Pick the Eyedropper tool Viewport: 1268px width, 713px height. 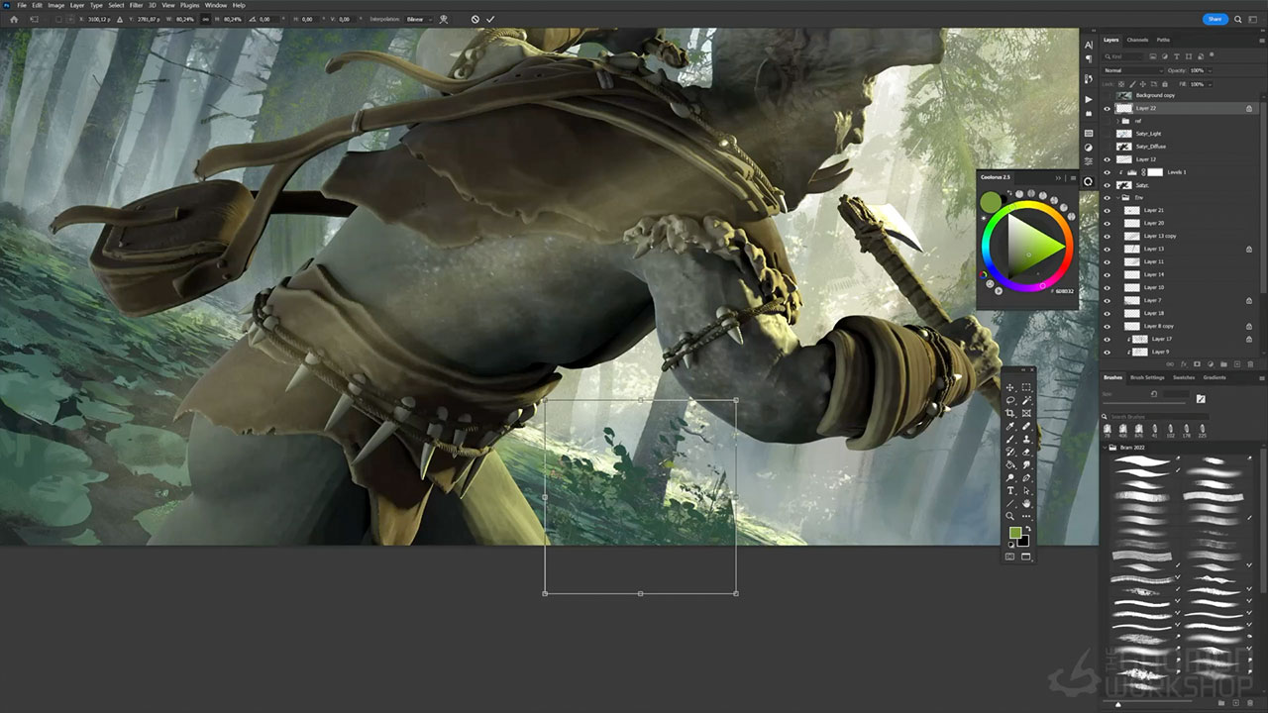(1010, 426)
